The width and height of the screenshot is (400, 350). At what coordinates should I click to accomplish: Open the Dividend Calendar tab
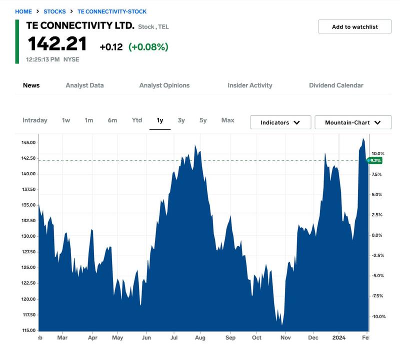pos(336,85)
